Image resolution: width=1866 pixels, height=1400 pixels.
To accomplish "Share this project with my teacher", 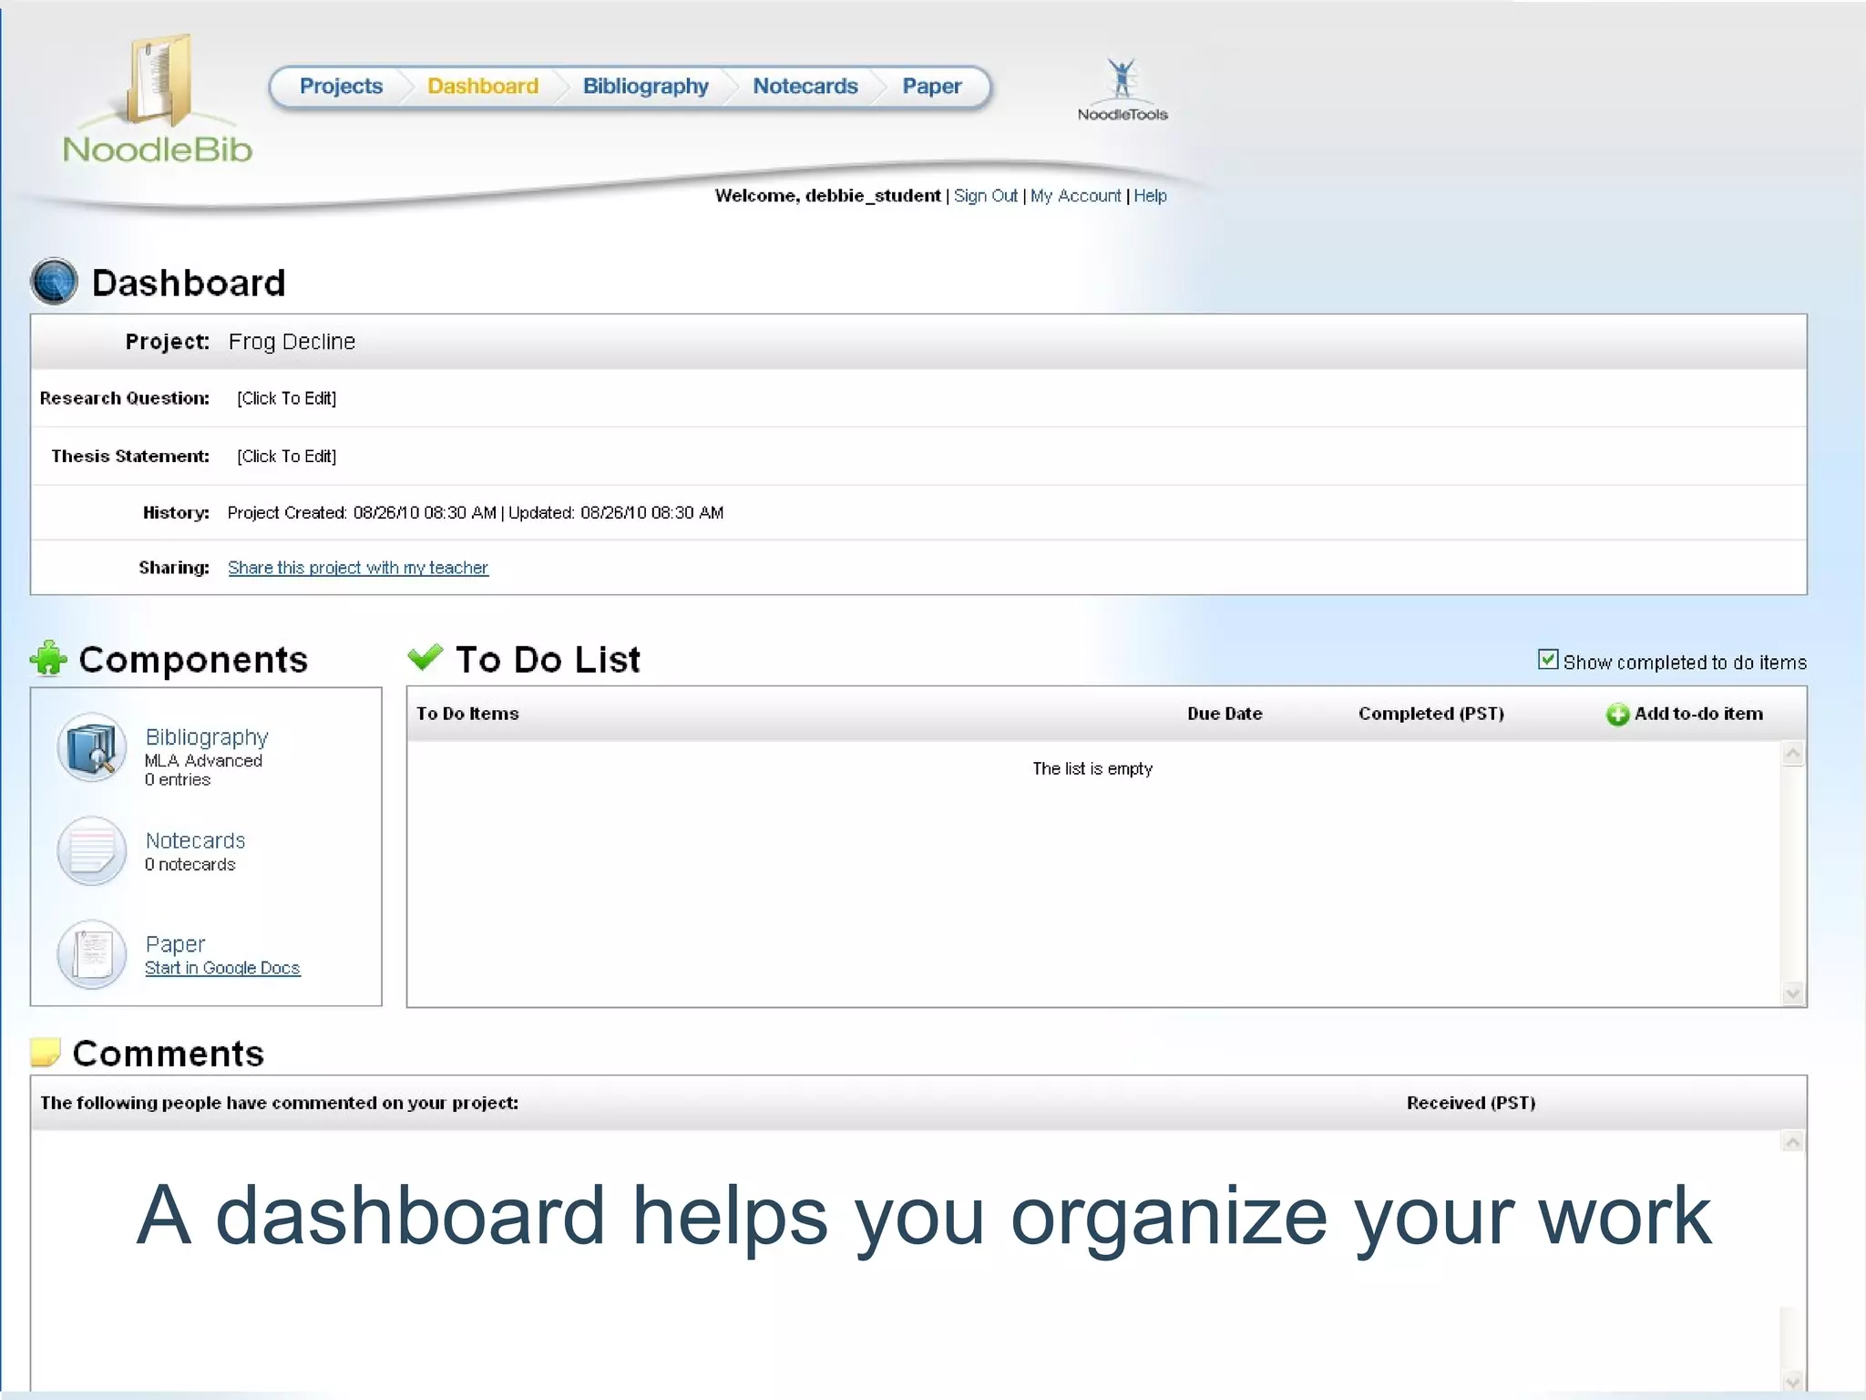I will point(358,568).
